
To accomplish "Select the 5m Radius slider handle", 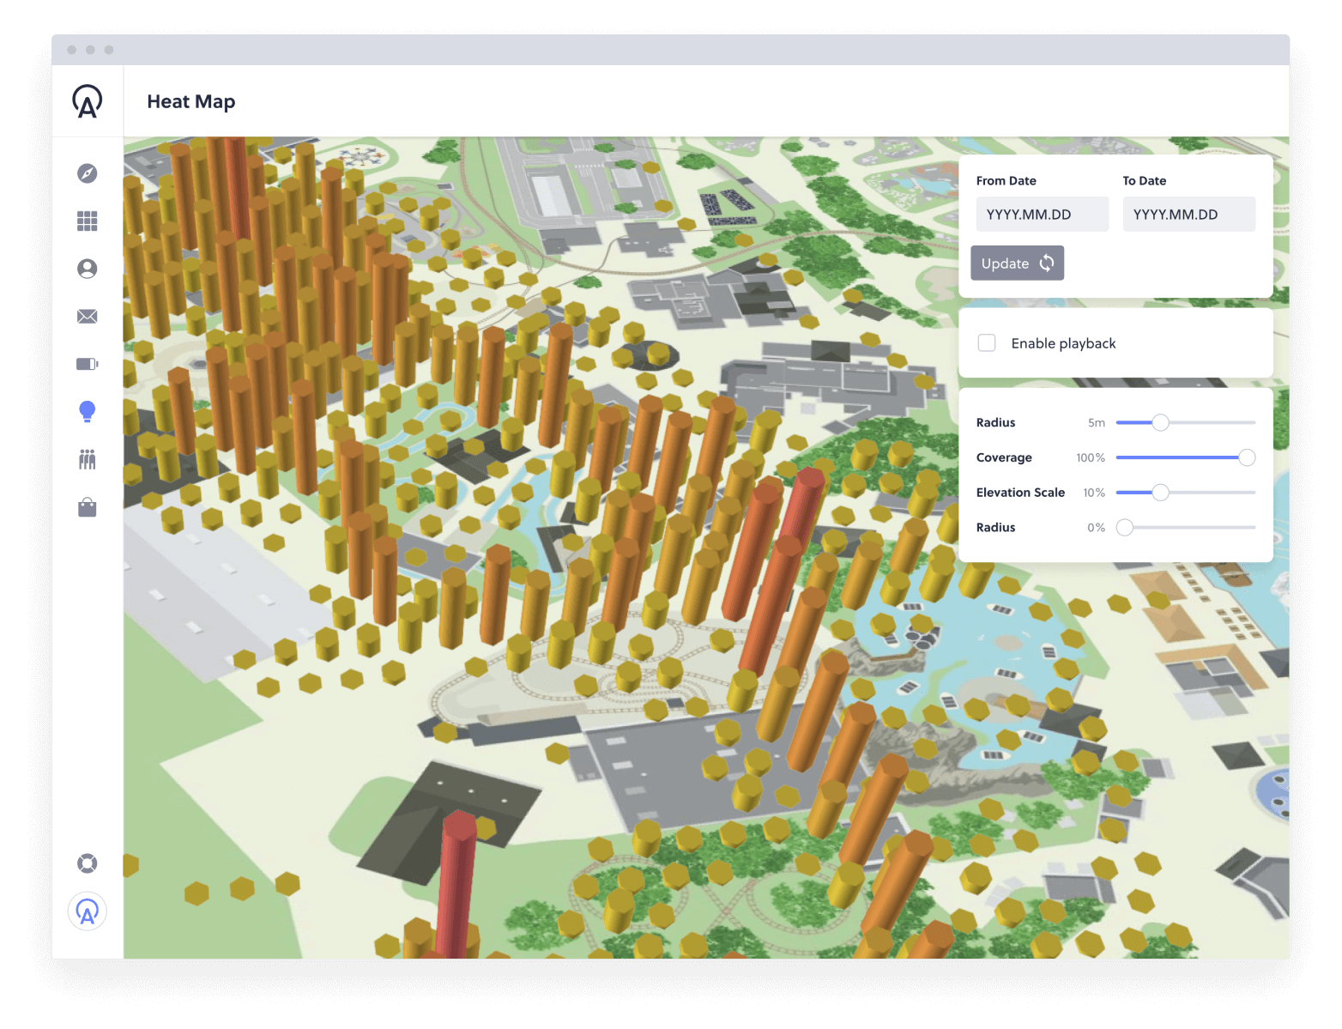I will click(x=1161, y=422).
